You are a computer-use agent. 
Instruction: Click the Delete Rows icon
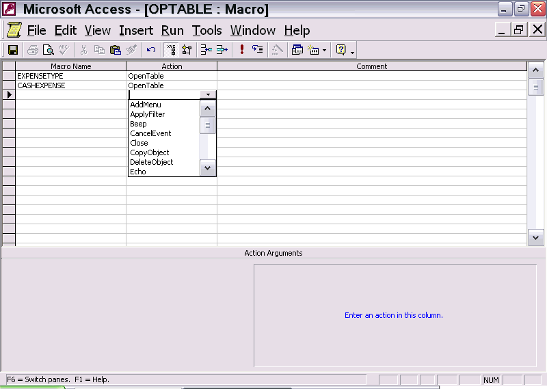coord(222,50)
